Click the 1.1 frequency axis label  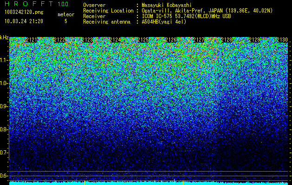coord(4,60)
